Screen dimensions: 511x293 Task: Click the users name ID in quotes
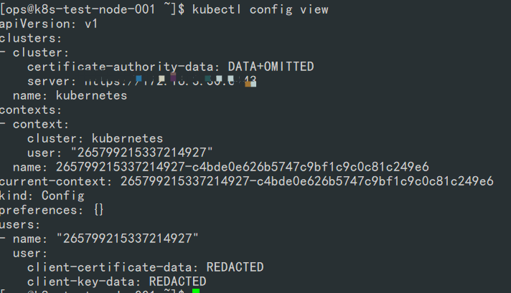coord(128,239)
